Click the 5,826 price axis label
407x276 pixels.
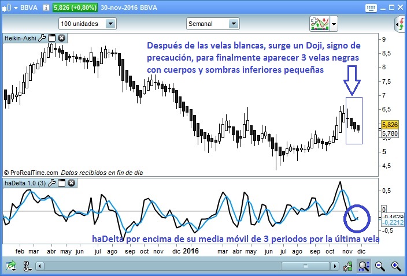[x=390, y=125]
